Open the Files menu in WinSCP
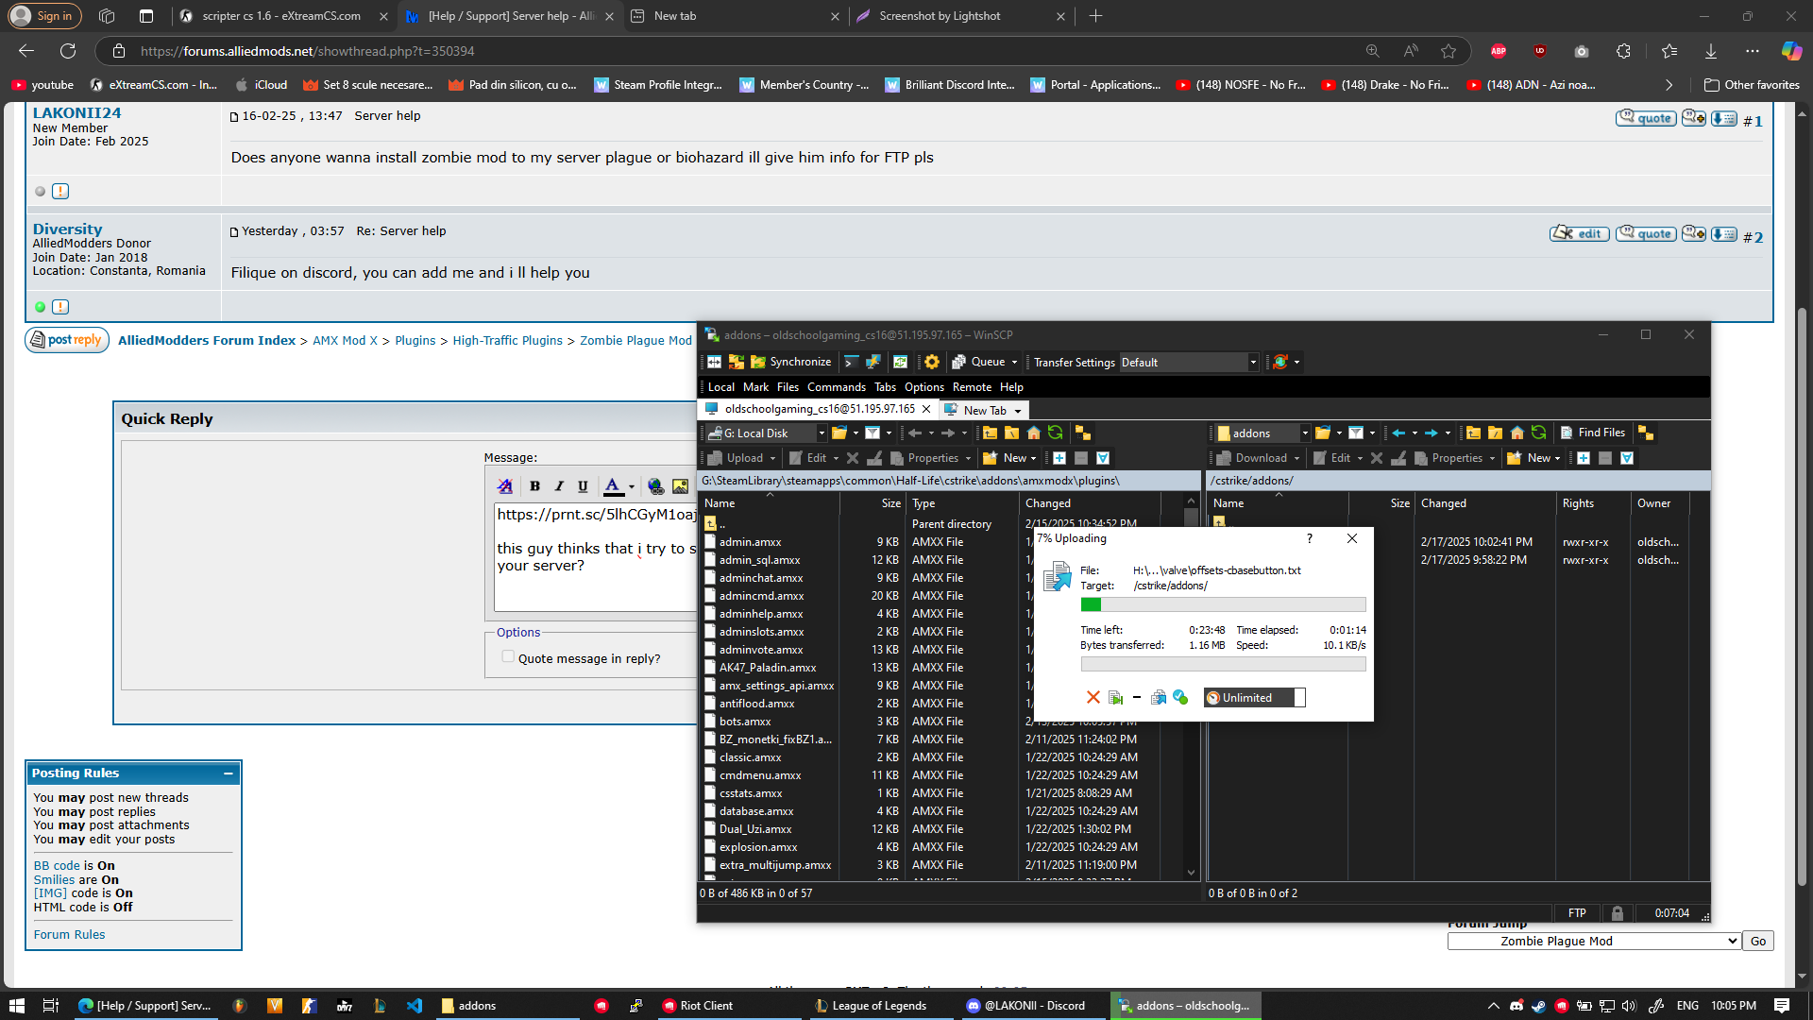This screenshot has width=1813, height=1020. pos(788,387)
